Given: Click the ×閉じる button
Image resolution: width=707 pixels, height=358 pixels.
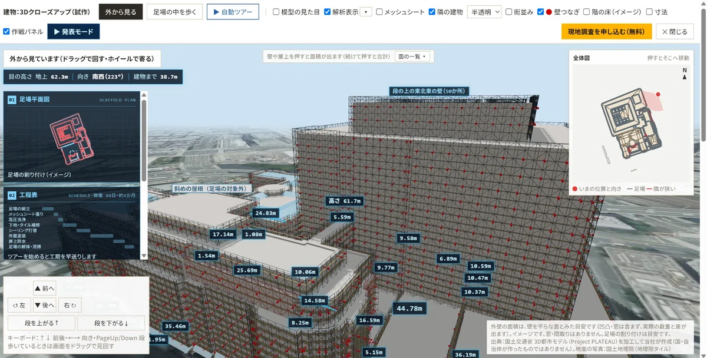Looking at the screenshot, I should [x=675, y=32].
